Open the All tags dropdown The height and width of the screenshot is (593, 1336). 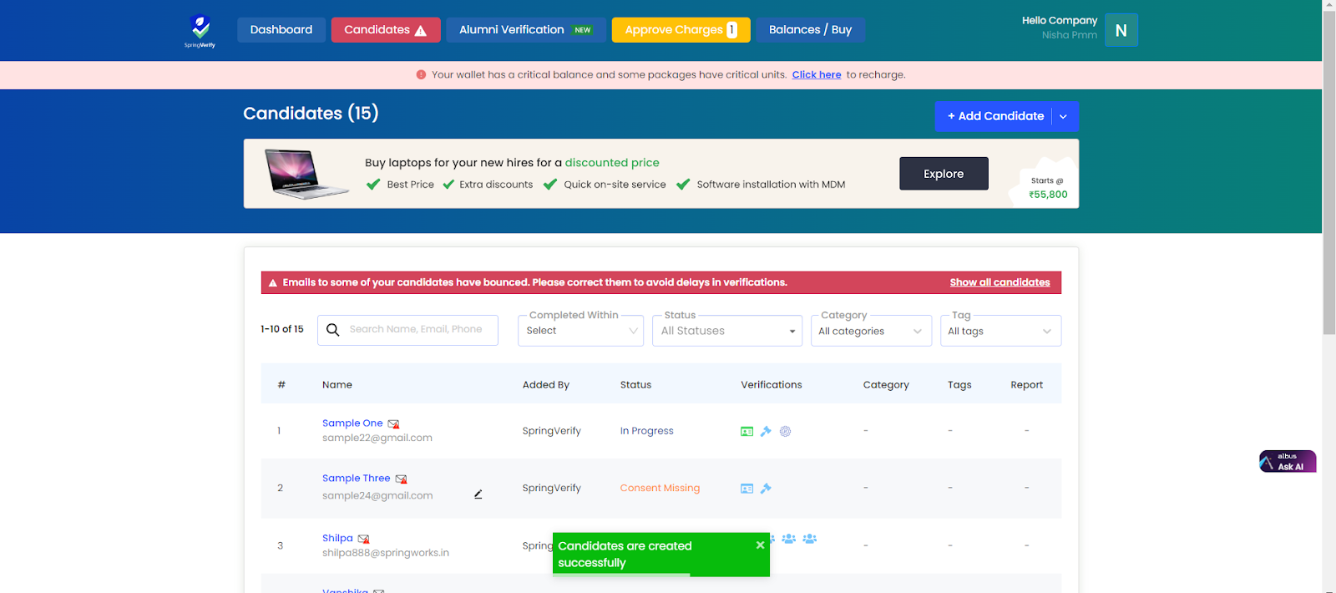coord(1000,331)
